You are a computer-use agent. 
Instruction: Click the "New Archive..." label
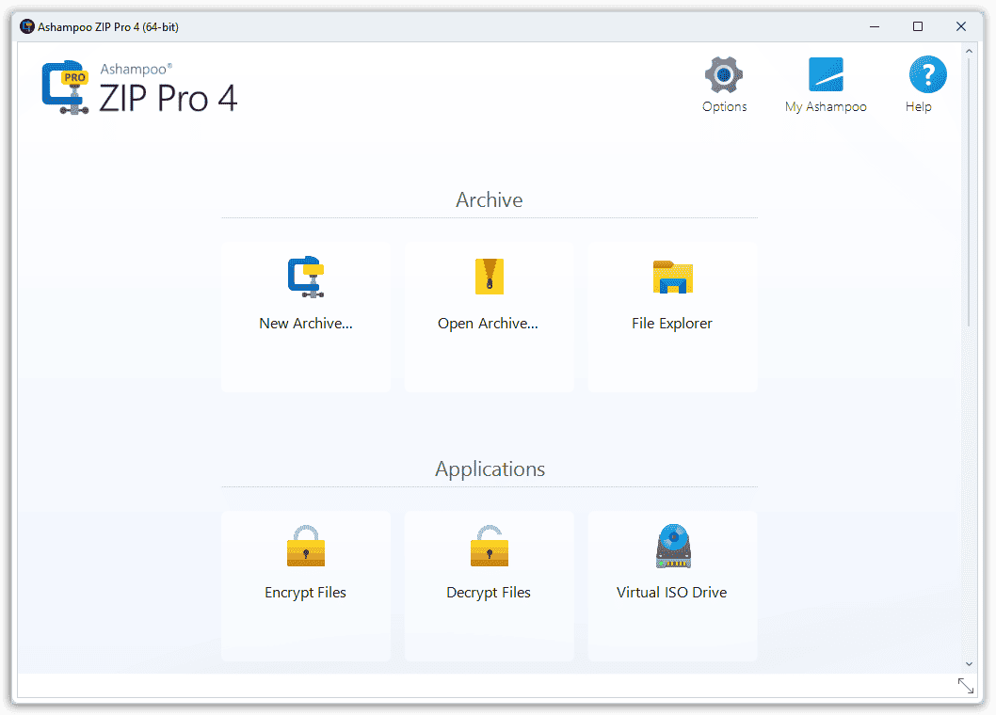[x=306, y=324]
